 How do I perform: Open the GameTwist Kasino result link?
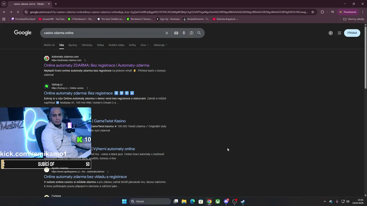click(109, 121)
